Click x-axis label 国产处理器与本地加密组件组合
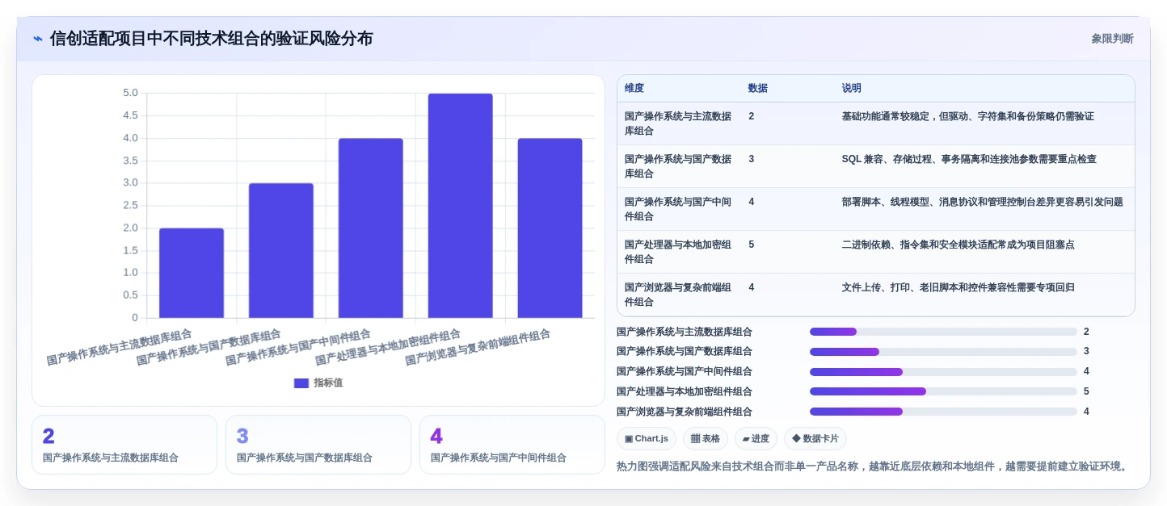Viewport: 1167px width, 506px height. (388, 348)
